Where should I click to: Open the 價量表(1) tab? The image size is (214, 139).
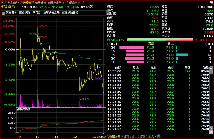pos(75,3)
